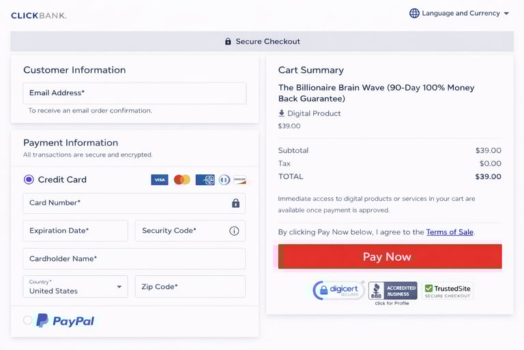The image size is (524, 350).
Task: Expand the Country dropdown
Action: pos(75,287)
